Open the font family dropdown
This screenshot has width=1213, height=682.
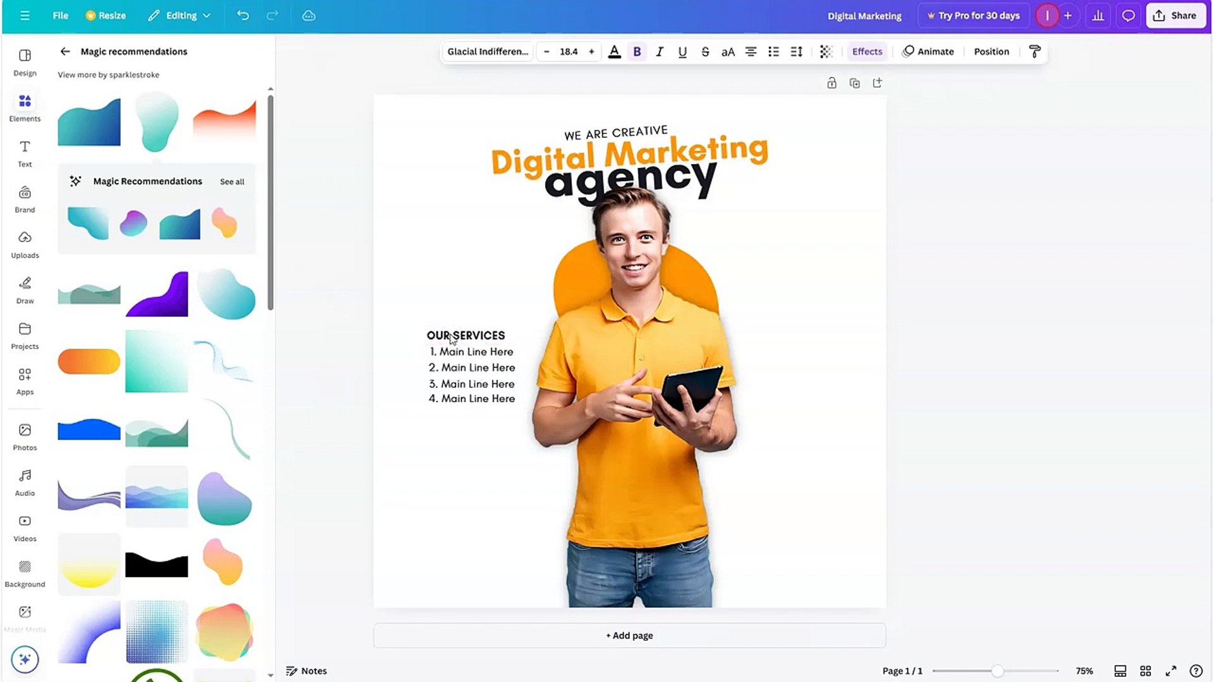pos(487,51)
